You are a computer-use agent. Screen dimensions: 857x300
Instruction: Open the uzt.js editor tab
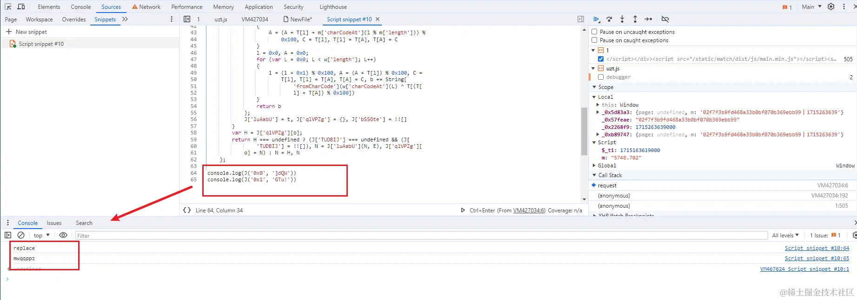[x=221, y=19]
